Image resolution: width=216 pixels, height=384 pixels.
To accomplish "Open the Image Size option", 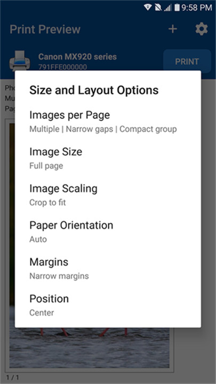I will pos(108,158).
